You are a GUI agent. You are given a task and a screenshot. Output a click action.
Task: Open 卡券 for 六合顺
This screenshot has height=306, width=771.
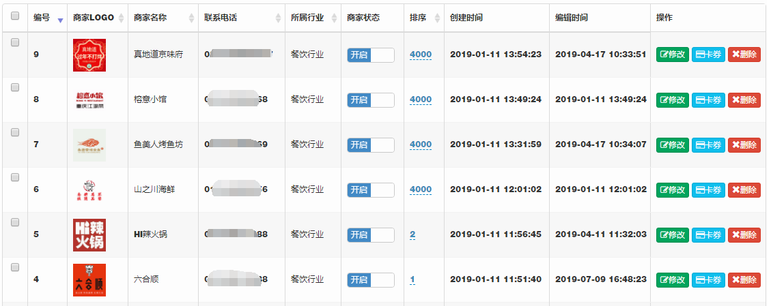click(x=709, y=280)
